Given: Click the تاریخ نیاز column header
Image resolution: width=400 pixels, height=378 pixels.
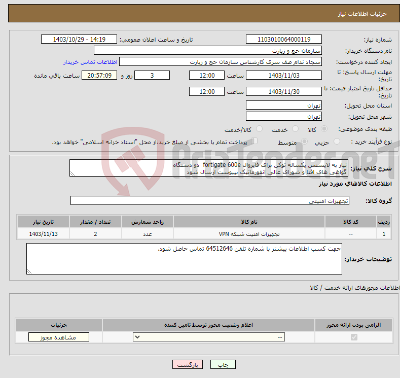Looking at the screenshot, I should tap(44, 222).
